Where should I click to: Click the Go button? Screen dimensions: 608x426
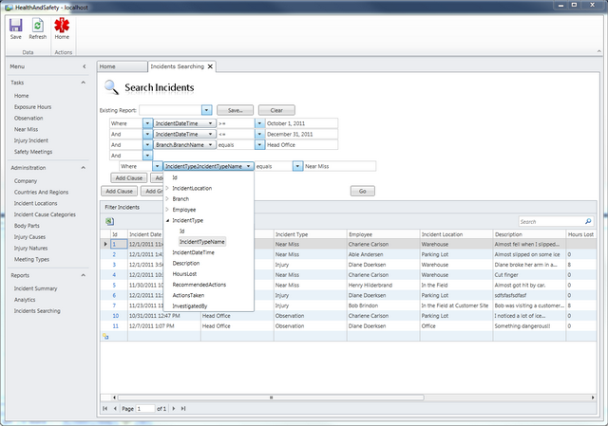363,191
